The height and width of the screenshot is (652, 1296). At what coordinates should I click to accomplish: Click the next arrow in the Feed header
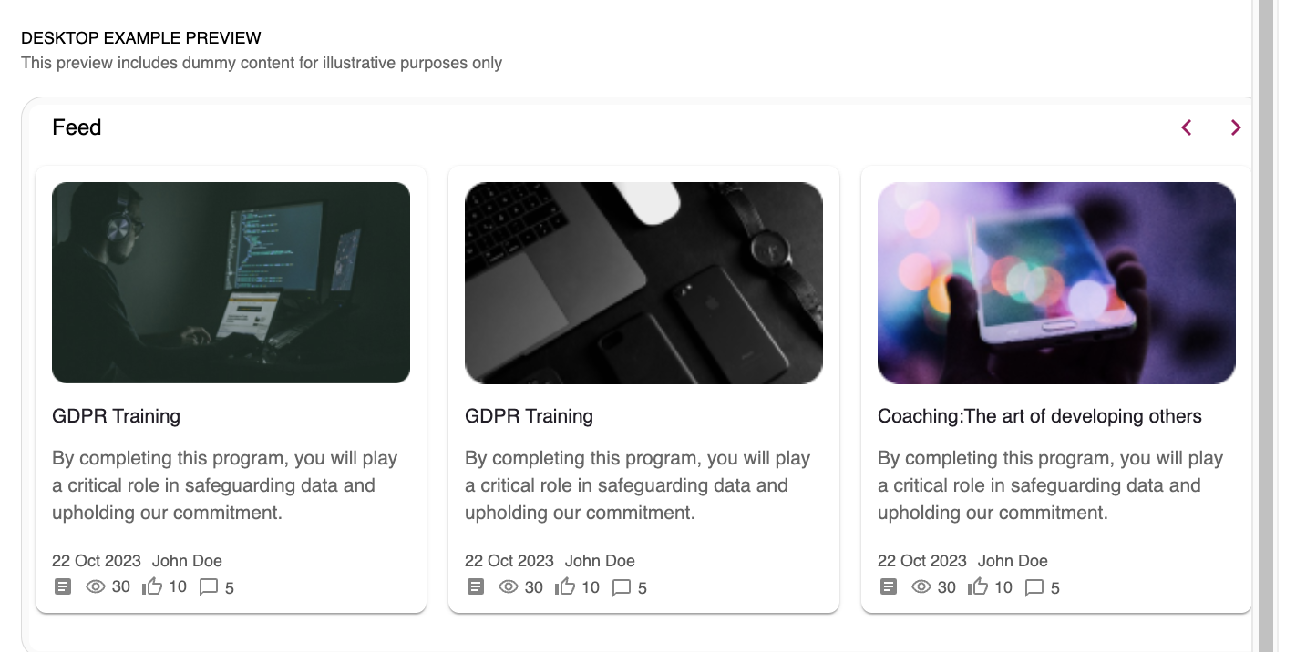(x=1236, y=127)
